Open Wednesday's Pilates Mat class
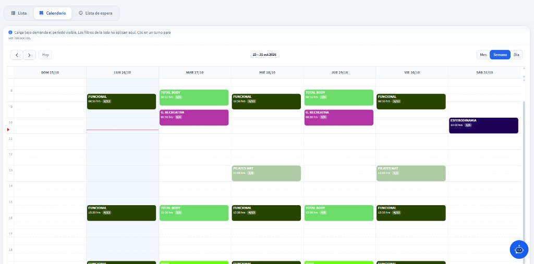The height and width of the screenshot is (264, 534). pos(266,173)
